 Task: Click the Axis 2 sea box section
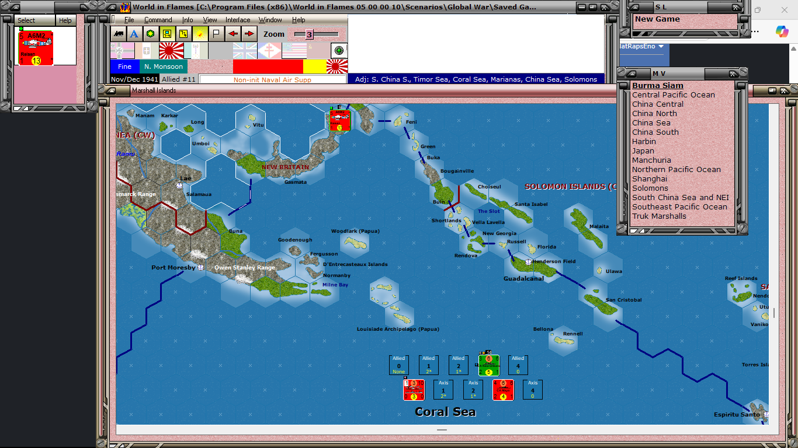tap(473, 390)
